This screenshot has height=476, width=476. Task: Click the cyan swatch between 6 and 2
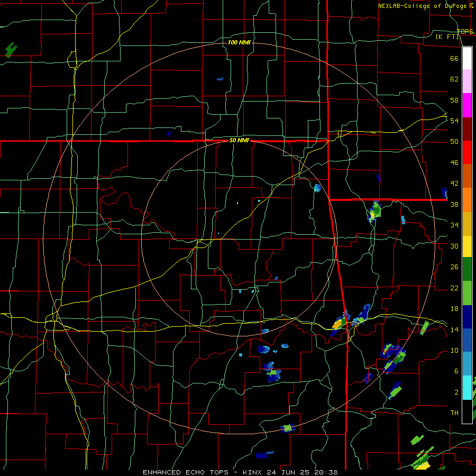coord(467,388)
